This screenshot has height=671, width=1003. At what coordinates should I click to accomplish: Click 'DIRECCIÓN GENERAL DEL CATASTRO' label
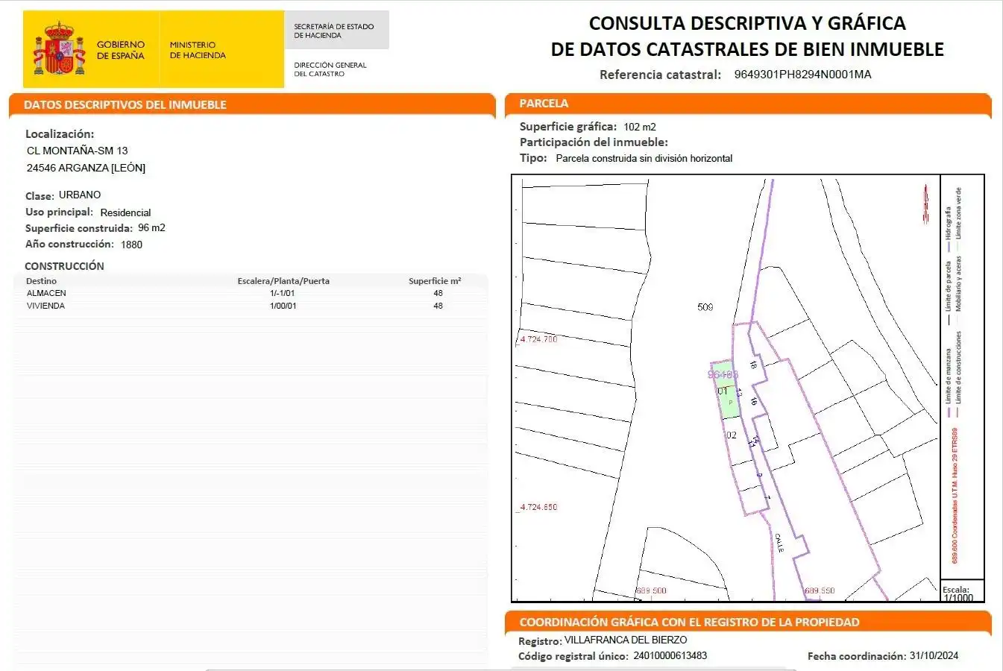click(330, 69)
